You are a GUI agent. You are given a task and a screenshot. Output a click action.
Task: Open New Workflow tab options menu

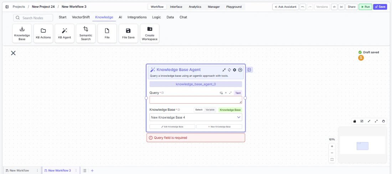(37, 170)
